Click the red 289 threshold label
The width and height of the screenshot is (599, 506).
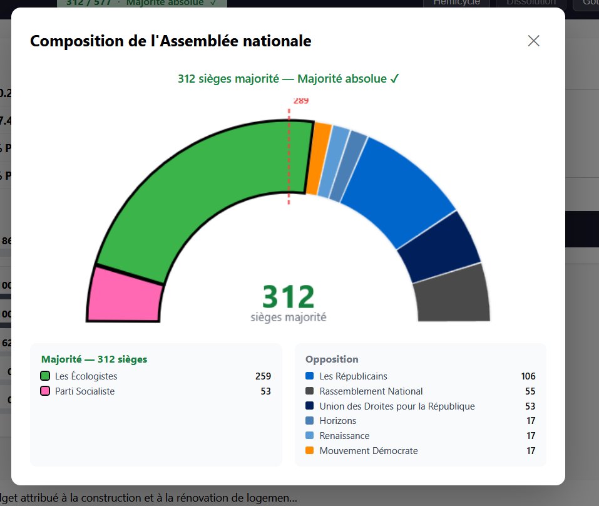pos(301,101)
